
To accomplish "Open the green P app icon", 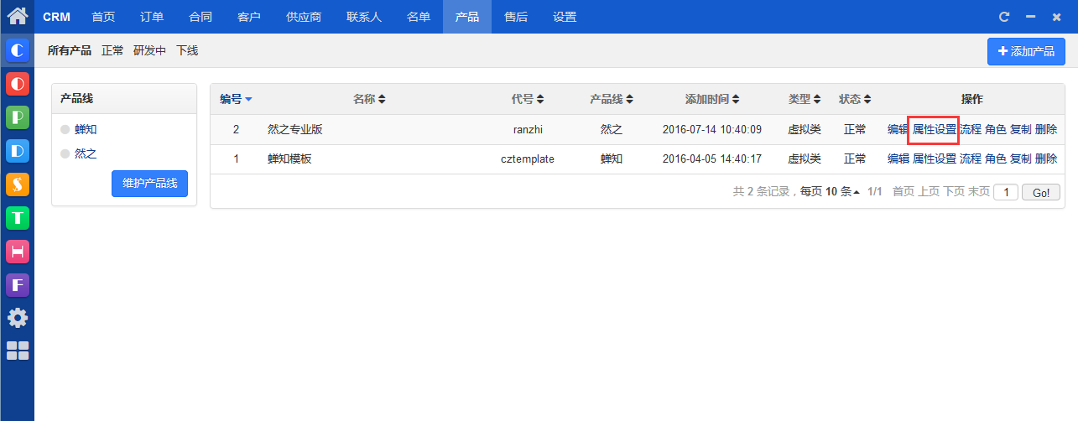I will pos(18,117).
